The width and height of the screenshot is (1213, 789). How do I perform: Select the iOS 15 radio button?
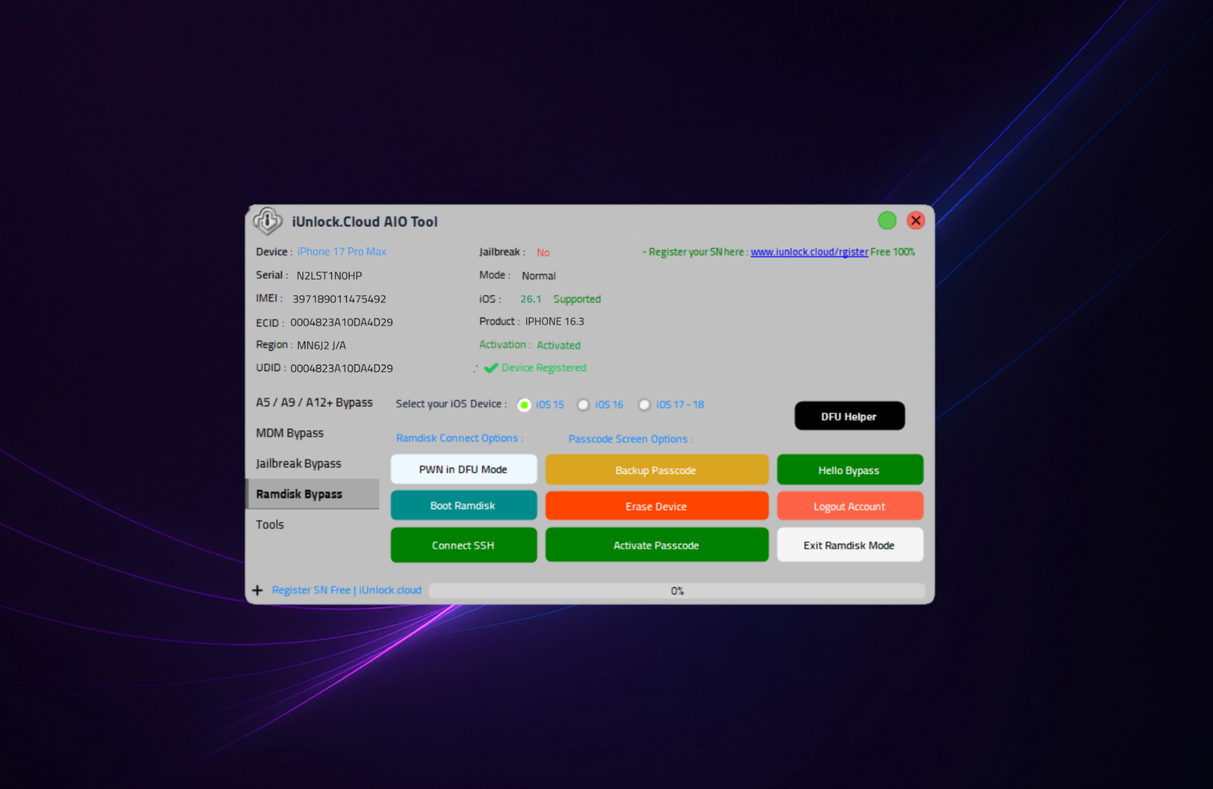tap(524, 405)
